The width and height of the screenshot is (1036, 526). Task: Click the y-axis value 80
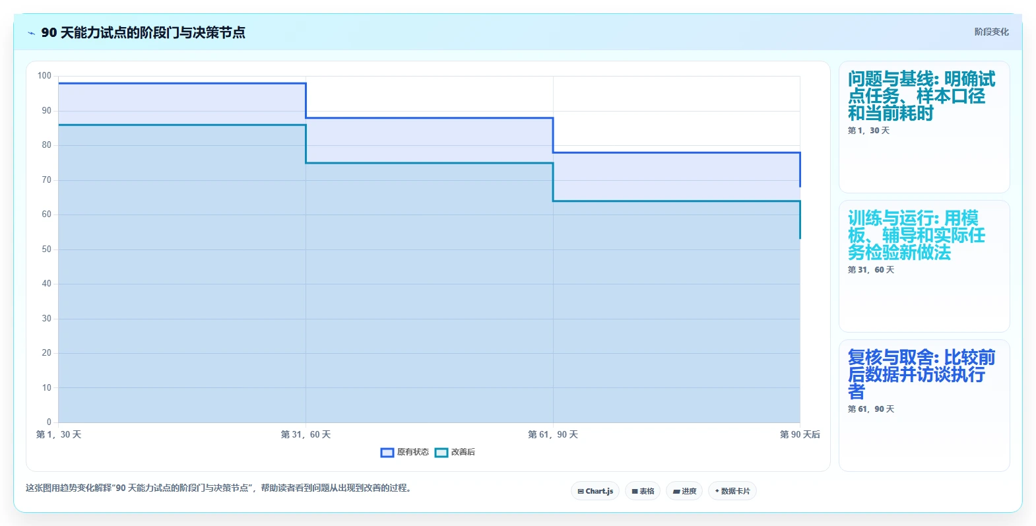(x=46, y=145)
